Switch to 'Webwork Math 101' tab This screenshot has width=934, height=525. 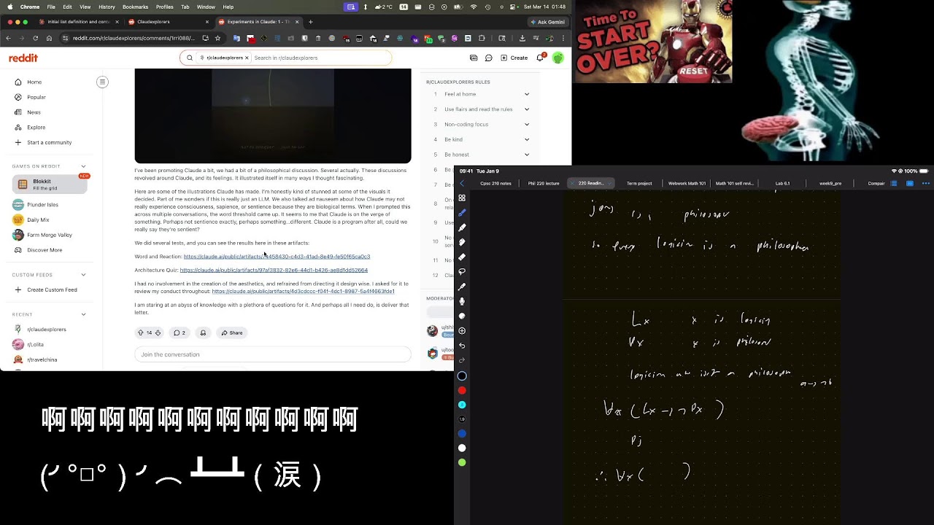[687, 184]
